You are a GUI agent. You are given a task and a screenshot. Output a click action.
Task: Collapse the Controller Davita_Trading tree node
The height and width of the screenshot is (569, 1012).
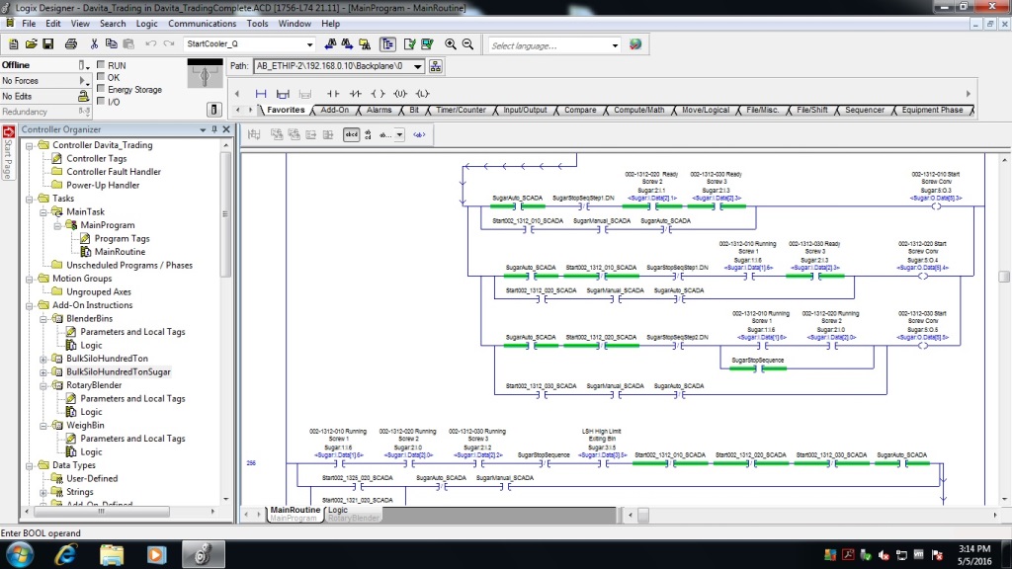29,146
